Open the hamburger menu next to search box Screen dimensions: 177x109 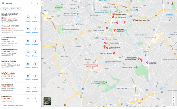click(x=3, y=3)
